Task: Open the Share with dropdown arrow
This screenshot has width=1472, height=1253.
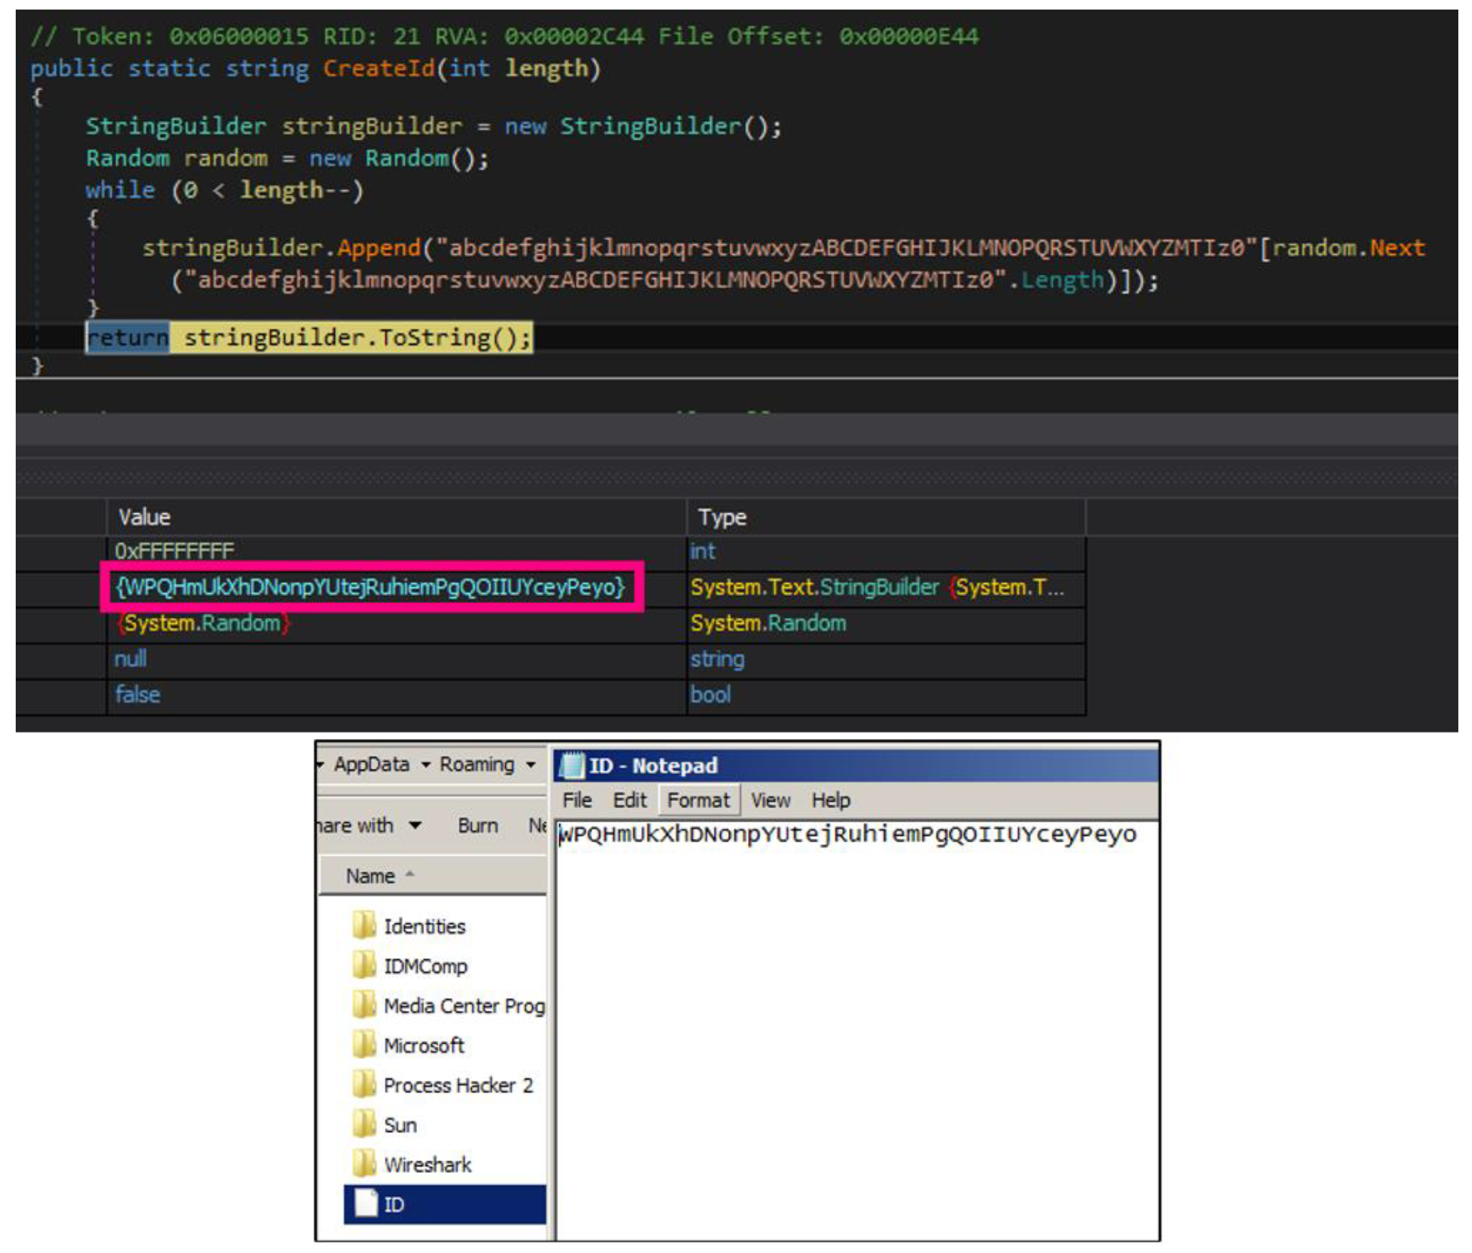Action: coord(416,825)
